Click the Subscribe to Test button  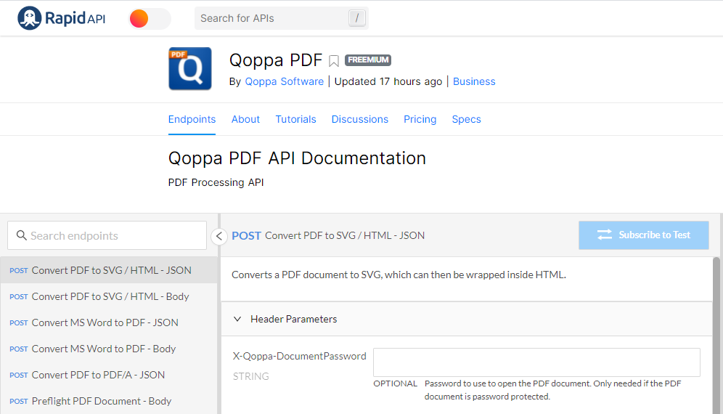(x=644, y=235)
